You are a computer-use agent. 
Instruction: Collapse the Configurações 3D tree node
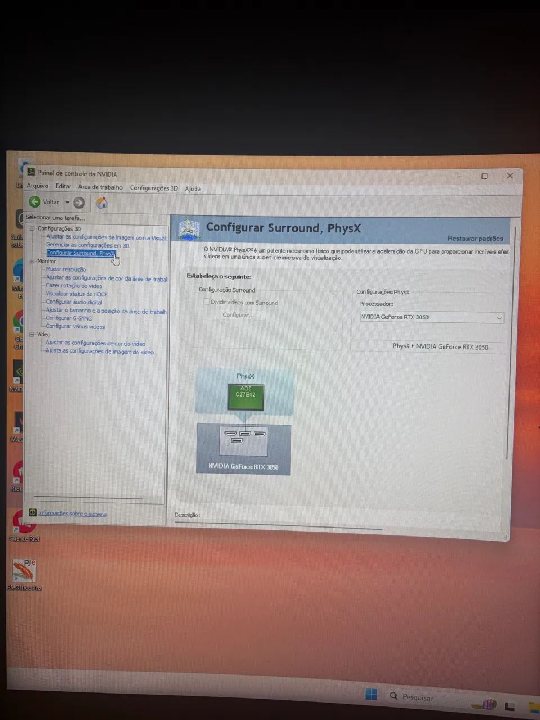coord(32,228)
